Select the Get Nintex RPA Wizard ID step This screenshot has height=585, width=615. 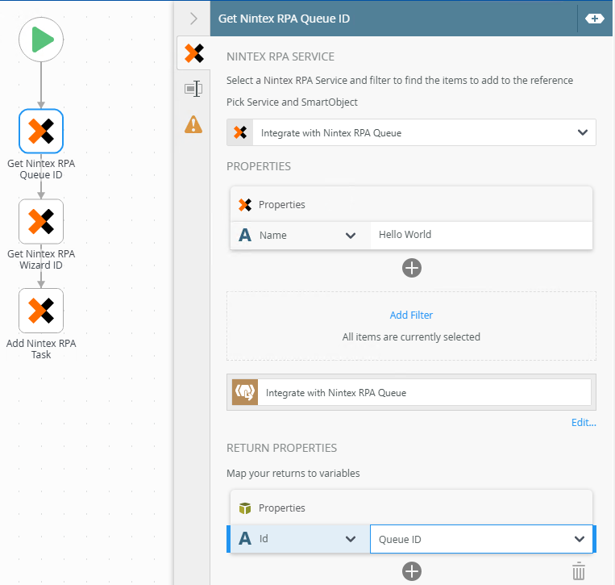pos(41,221)
